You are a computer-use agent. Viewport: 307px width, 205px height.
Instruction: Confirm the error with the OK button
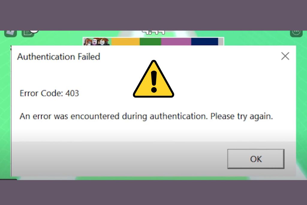coord(256,159)
